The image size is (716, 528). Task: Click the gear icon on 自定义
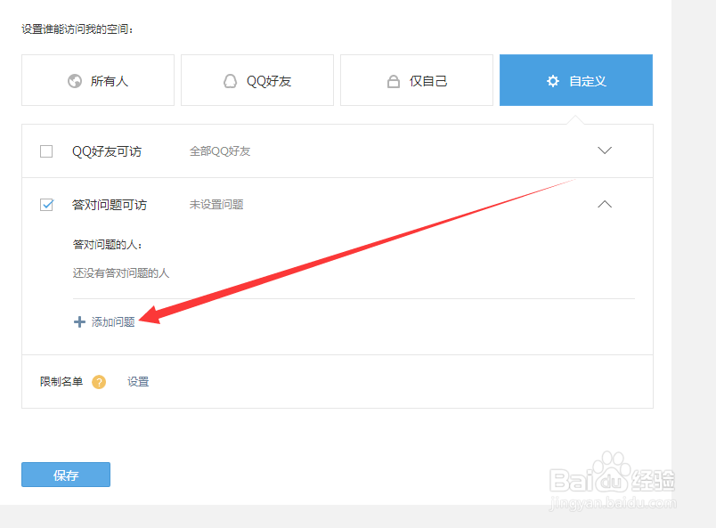coord(552,81)
